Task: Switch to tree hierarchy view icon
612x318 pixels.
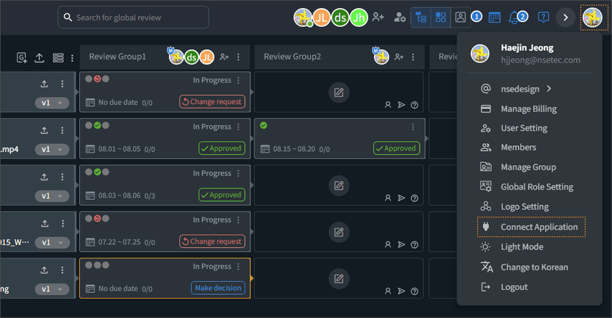Action: point(421,18)
